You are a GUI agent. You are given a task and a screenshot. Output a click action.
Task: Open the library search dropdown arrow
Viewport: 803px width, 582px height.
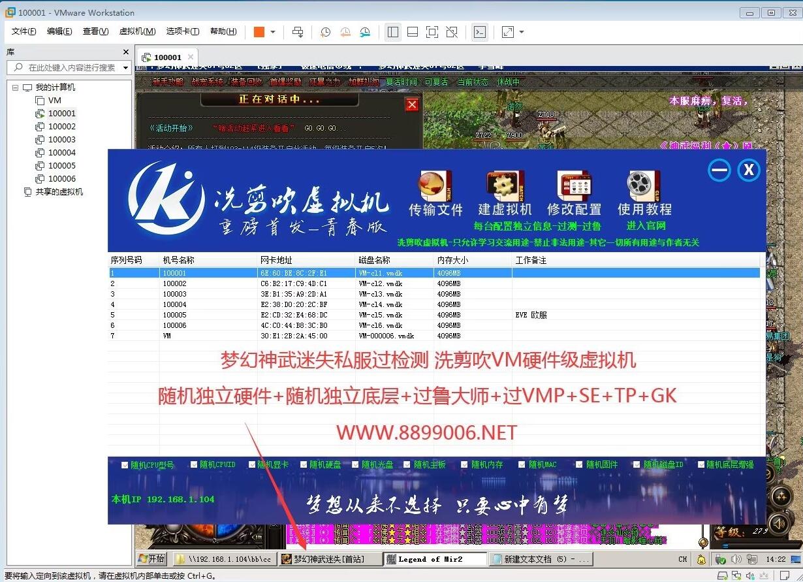coord(125,67)
